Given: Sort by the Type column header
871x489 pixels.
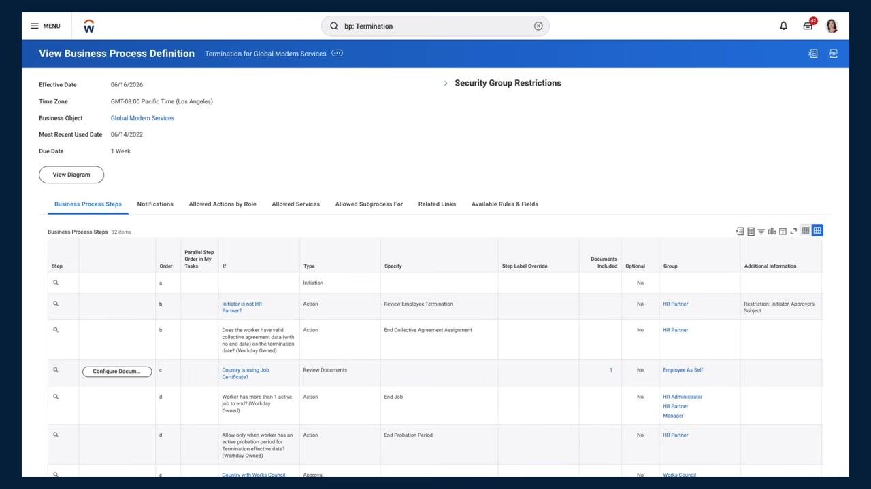Looking at the screenshot, I should pos(309,266).
